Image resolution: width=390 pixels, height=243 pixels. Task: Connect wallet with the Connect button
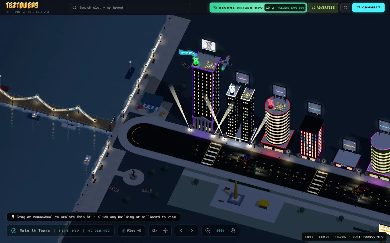tap(368, 8)
